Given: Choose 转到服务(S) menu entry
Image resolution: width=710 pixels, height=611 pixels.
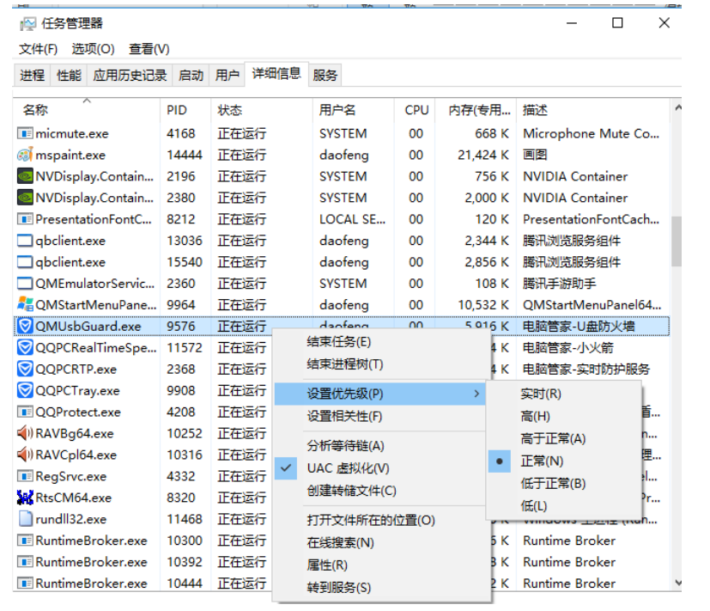Looking at the screenshot, I should tap(380, 588).
